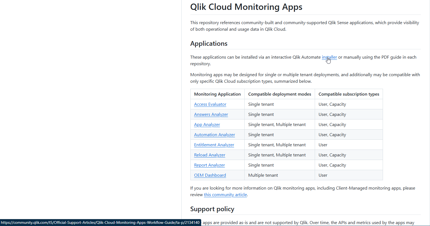Go to the App Analyzer repository link
The width and height of the screenshot is (430, 226).
point(207,125)
